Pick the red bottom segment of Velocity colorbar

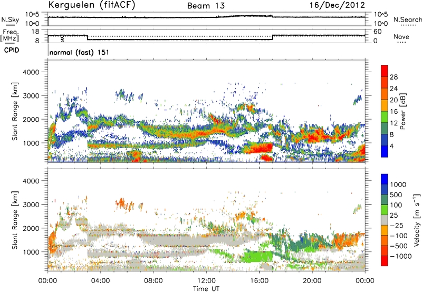(x=385, y=261)
